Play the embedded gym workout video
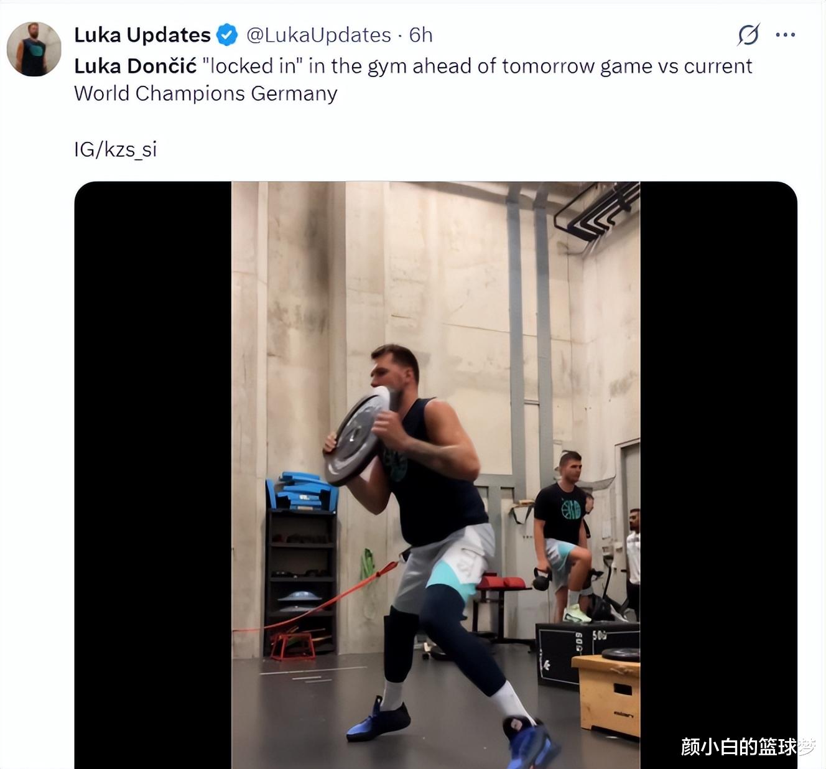 click(435, 475)
